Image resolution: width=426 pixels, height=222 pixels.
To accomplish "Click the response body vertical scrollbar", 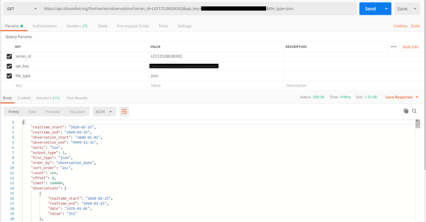I will click(417, 159).
